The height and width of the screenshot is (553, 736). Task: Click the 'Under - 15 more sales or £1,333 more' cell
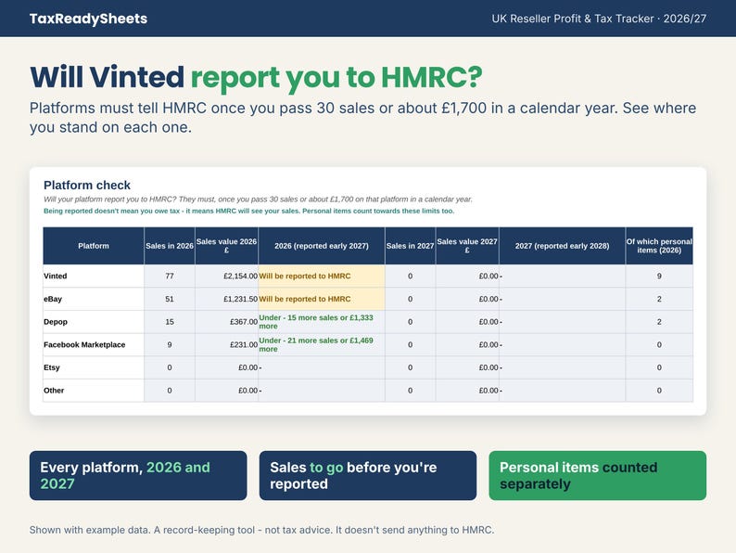click(x=322, y=322)
